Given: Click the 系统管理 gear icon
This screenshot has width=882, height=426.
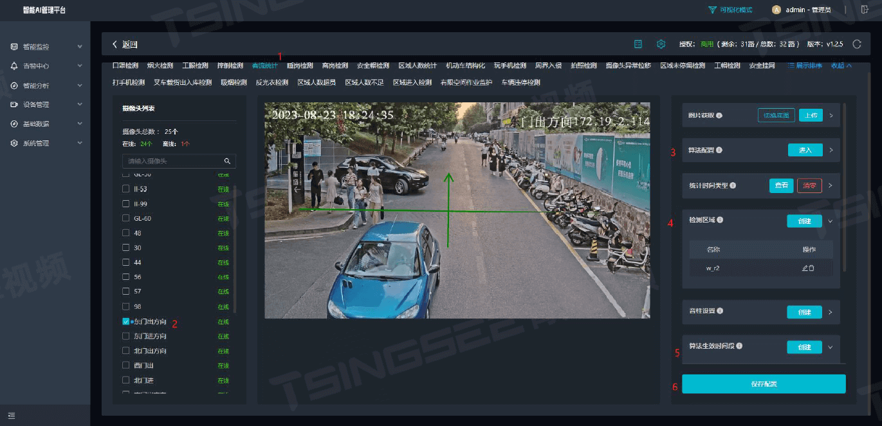Looking at the screenshot, I should pos(14,144).
